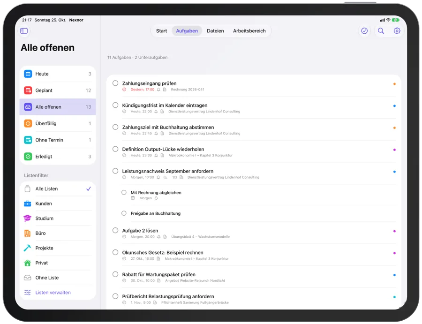The width and height of the screenshot is (422, 324).
Task: Click bell icon on Aufgabe 2 lösen
Action: click(x=159, y=237)
